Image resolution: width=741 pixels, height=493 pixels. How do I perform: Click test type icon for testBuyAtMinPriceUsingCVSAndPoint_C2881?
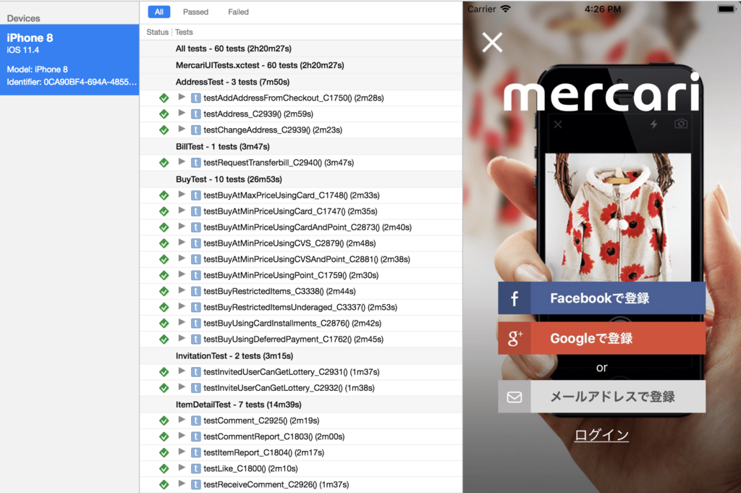coord(195,259)
